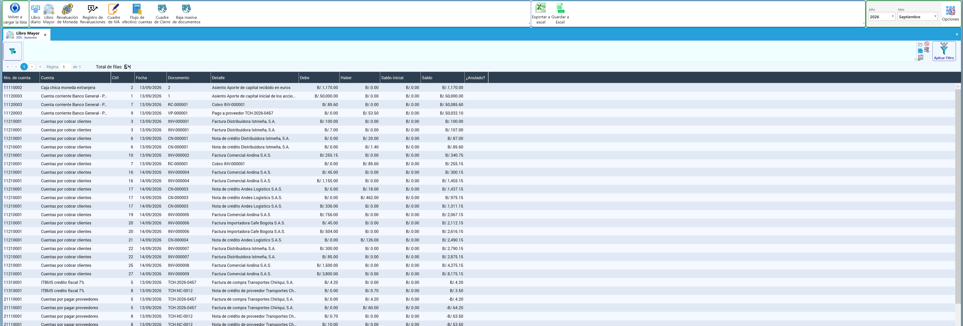Sort by the Saldo inicial column header
This screenshot has height=326, width=963.
400,78
